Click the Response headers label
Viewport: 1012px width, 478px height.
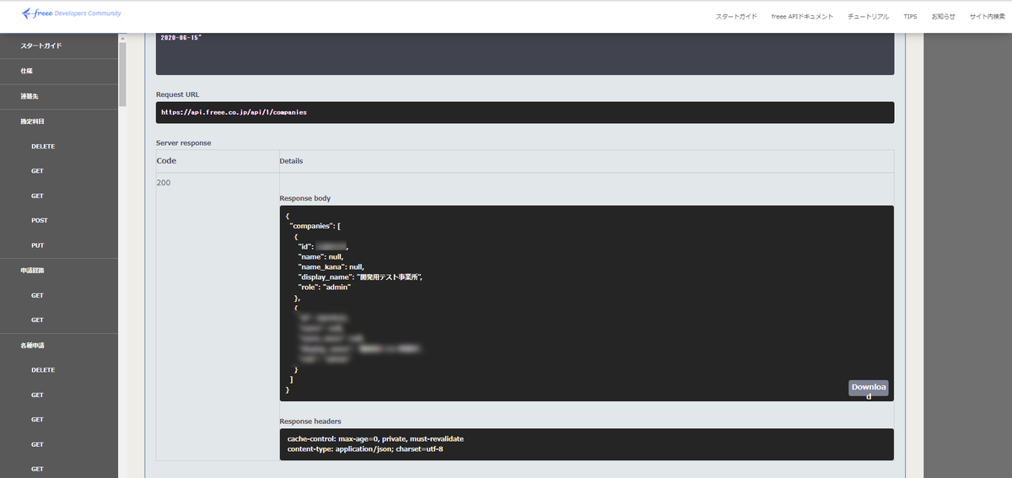tap(310, 421)
